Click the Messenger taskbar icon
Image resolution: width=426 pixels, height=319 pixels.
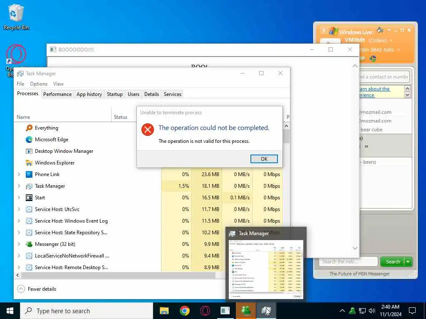(245, 311)
